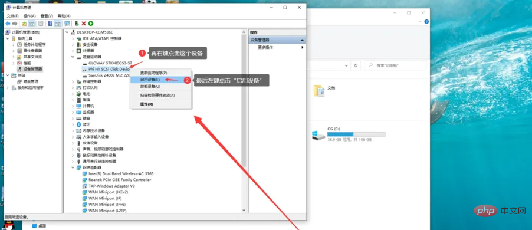Click the 任务计划程序 clock icon

pyautogui.click(x=19, y=44)
